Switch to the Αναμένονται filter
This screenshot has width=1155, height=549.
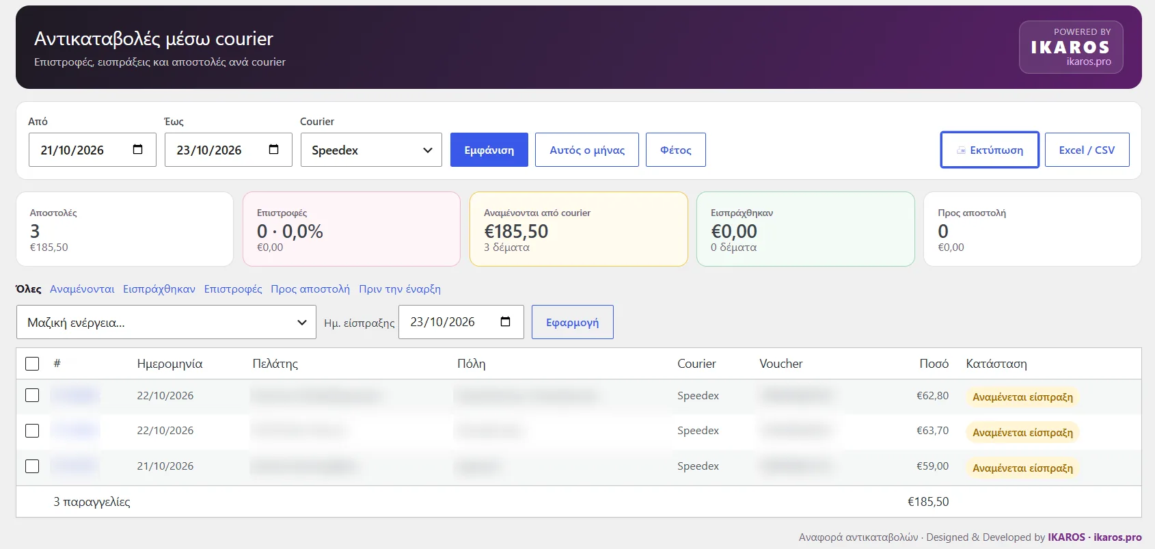pyautogui.click(x=82, y=289)
